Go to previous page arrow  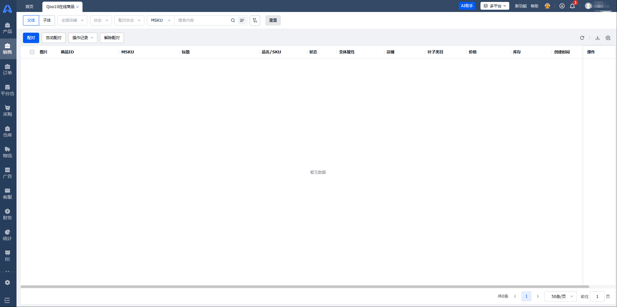pyautogui.click(x=515, y=296)
